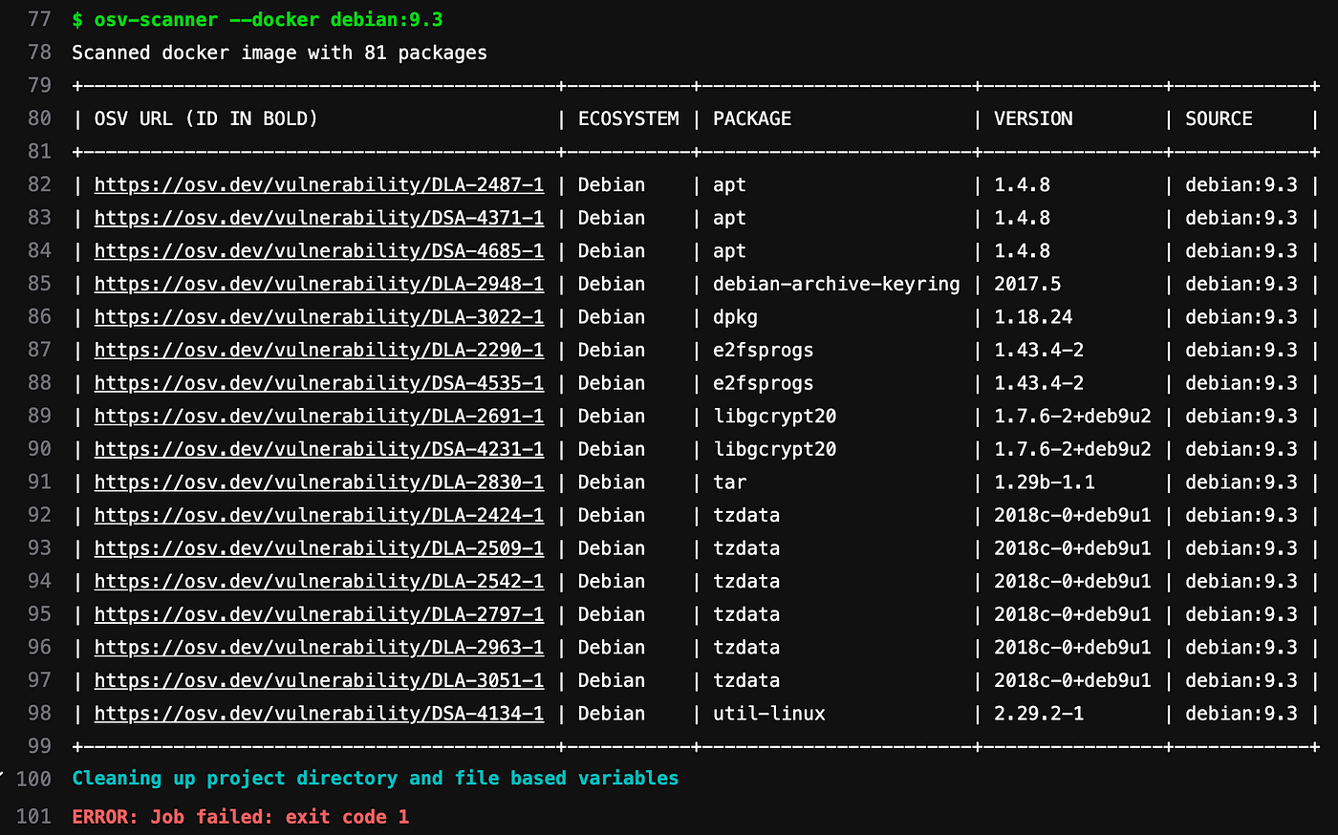Screen dimensions: 1338x835
Task: Click the SOURCE column header
Action: 1219,118
